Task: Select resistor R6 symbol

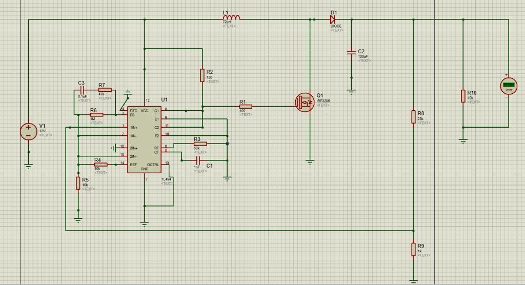Action: 96,115
